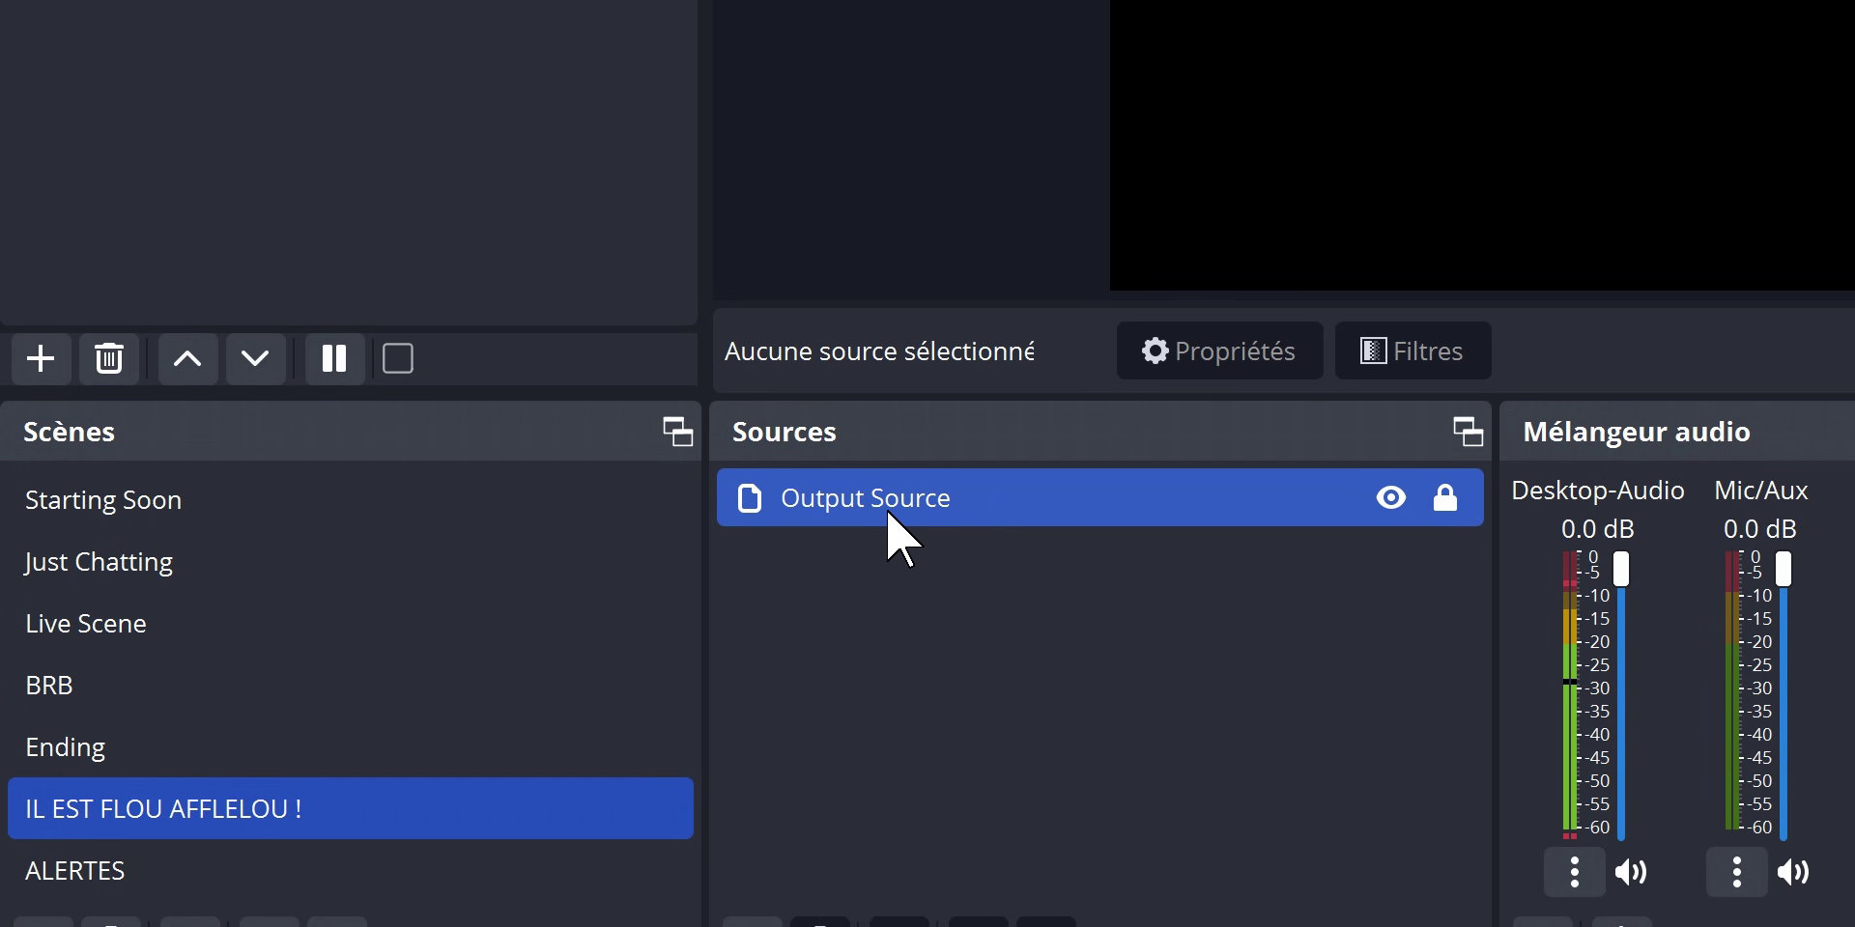The width and height of the screenshot is (1855, 927).
Task: Click the Desktop-Audio volume slider handle
Action: (1621, 569)
